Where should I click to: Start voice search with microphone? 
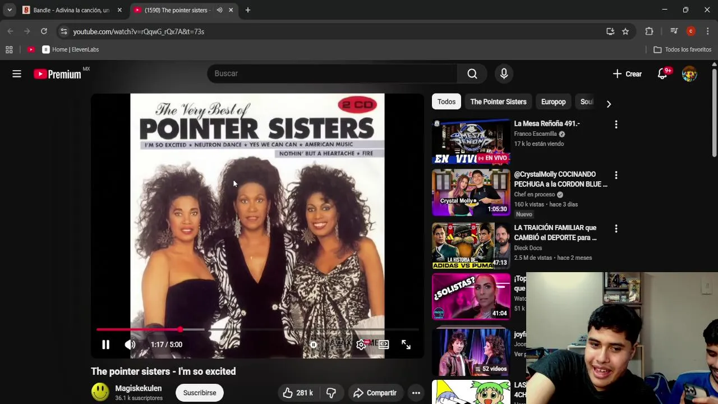coord(504,74)
